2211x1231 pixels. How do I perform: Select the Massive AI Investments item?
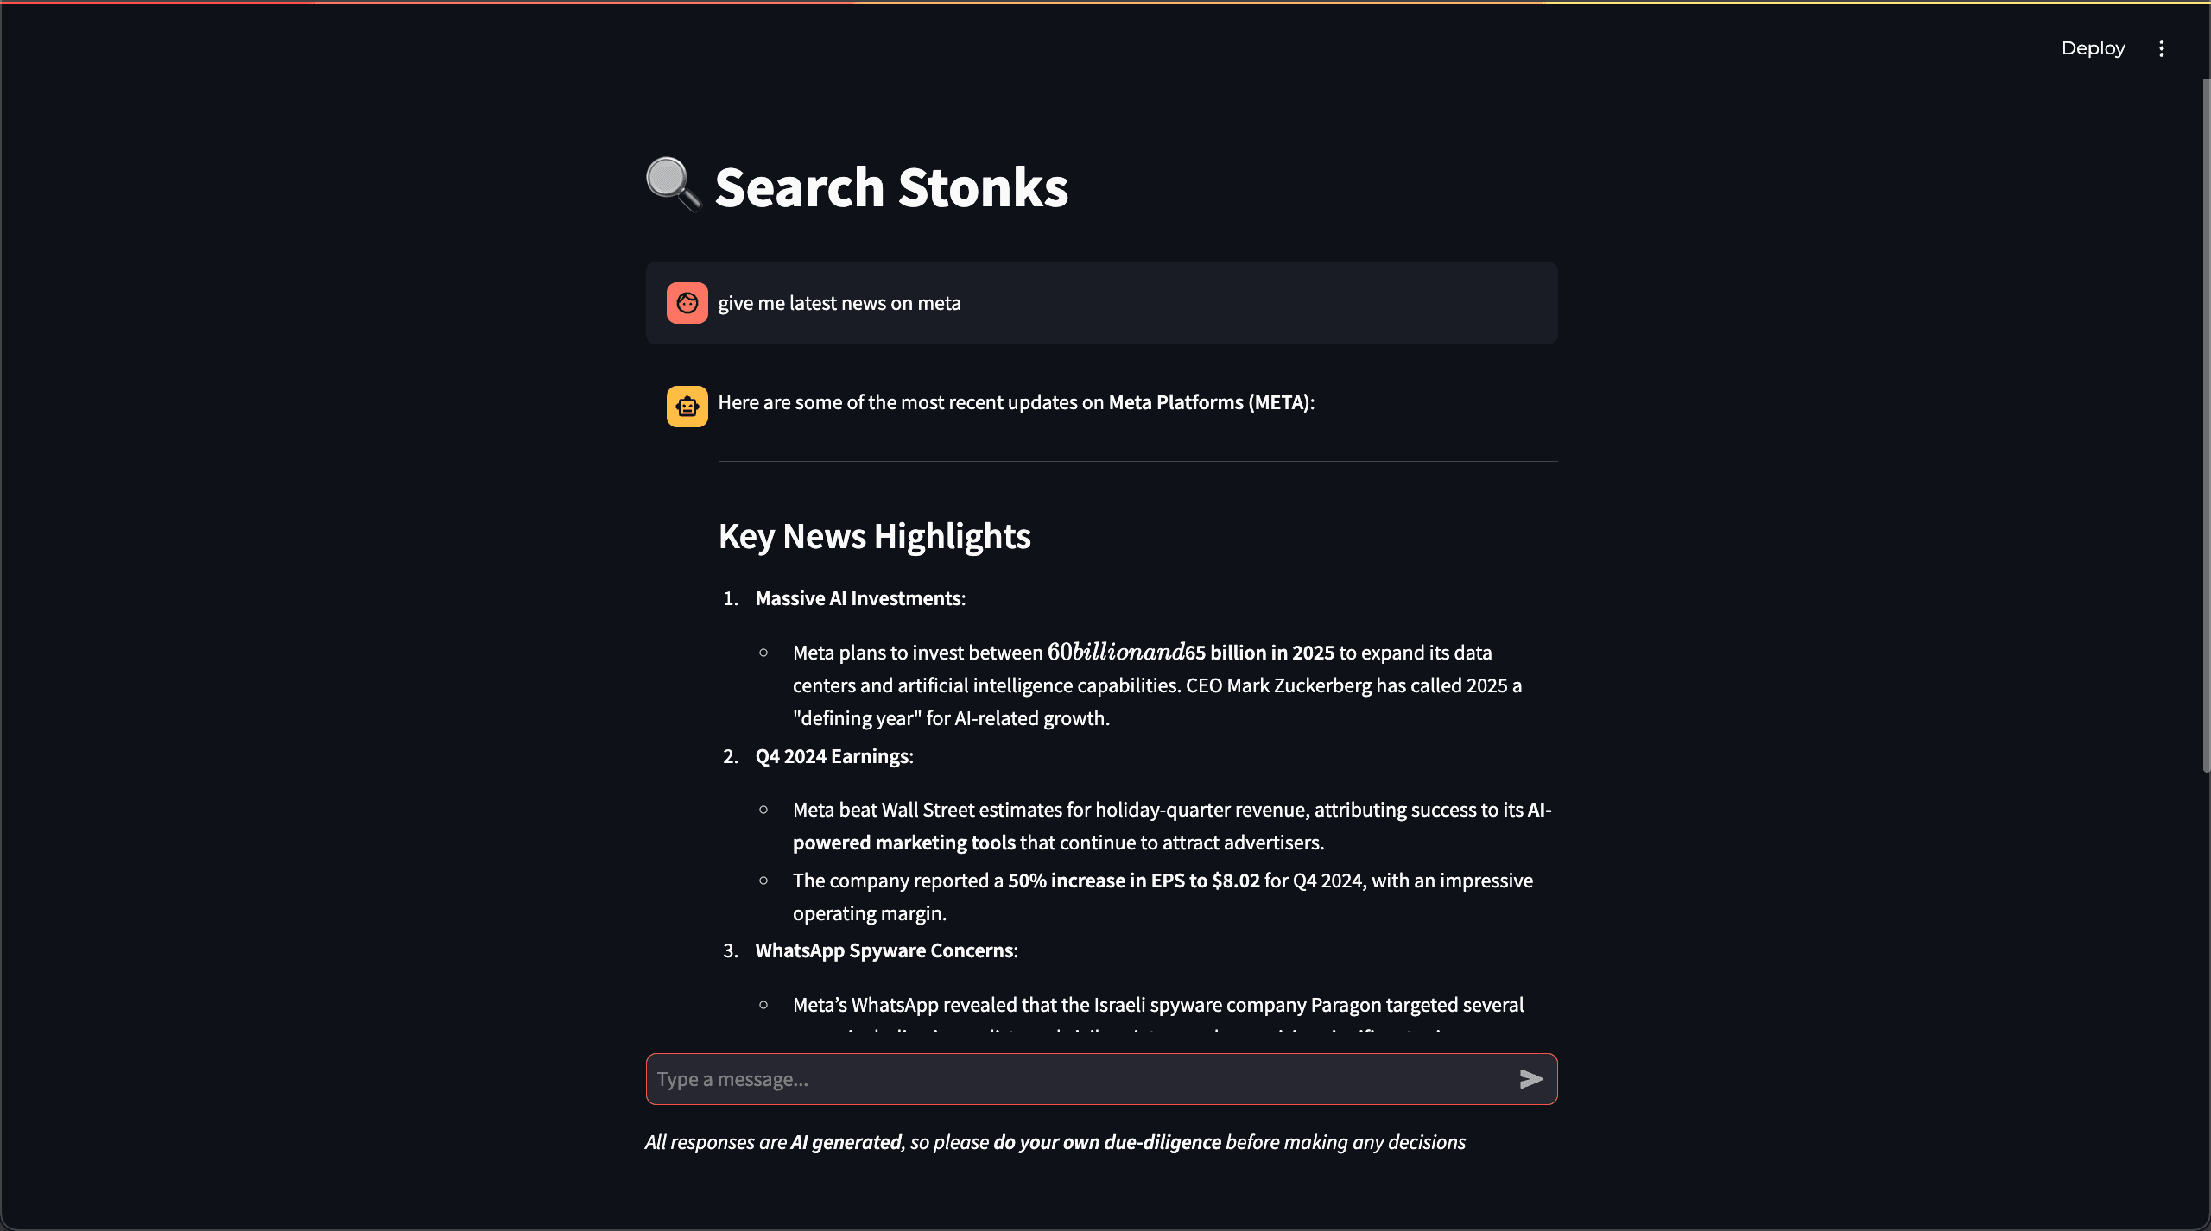(859, 598)
